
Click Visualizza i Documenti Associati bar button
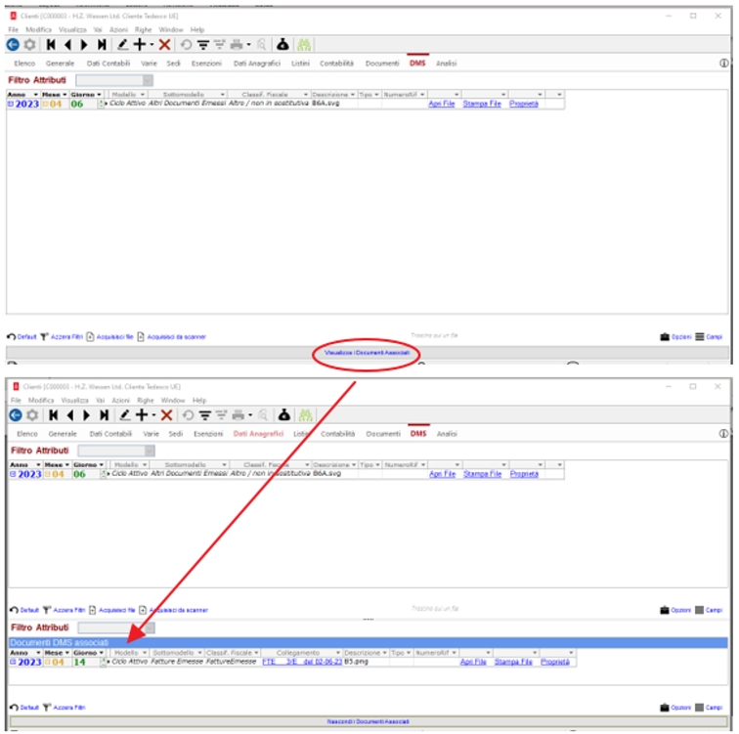pos(368,353)
